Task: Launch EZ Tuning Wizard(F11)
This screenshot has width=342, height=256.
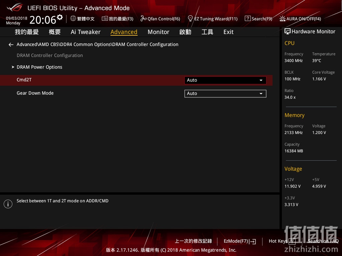Action: tap(212, 19)
